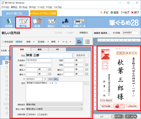Toggle 自宅宛て print target checkbox

27,114
